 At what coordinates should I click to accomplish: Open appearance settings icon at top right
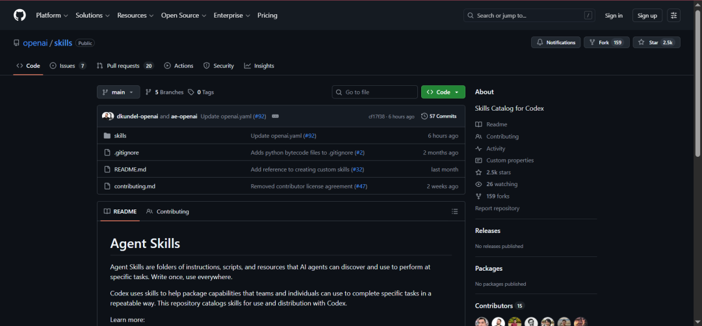pyautogui.click(x=673, y=15)
